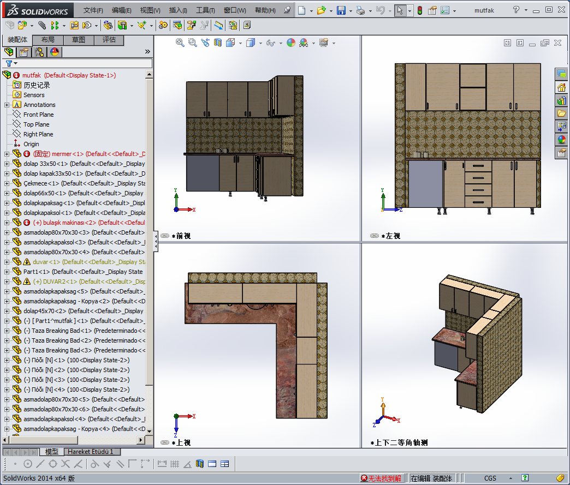Open the Design Library in the task pane

561,100
